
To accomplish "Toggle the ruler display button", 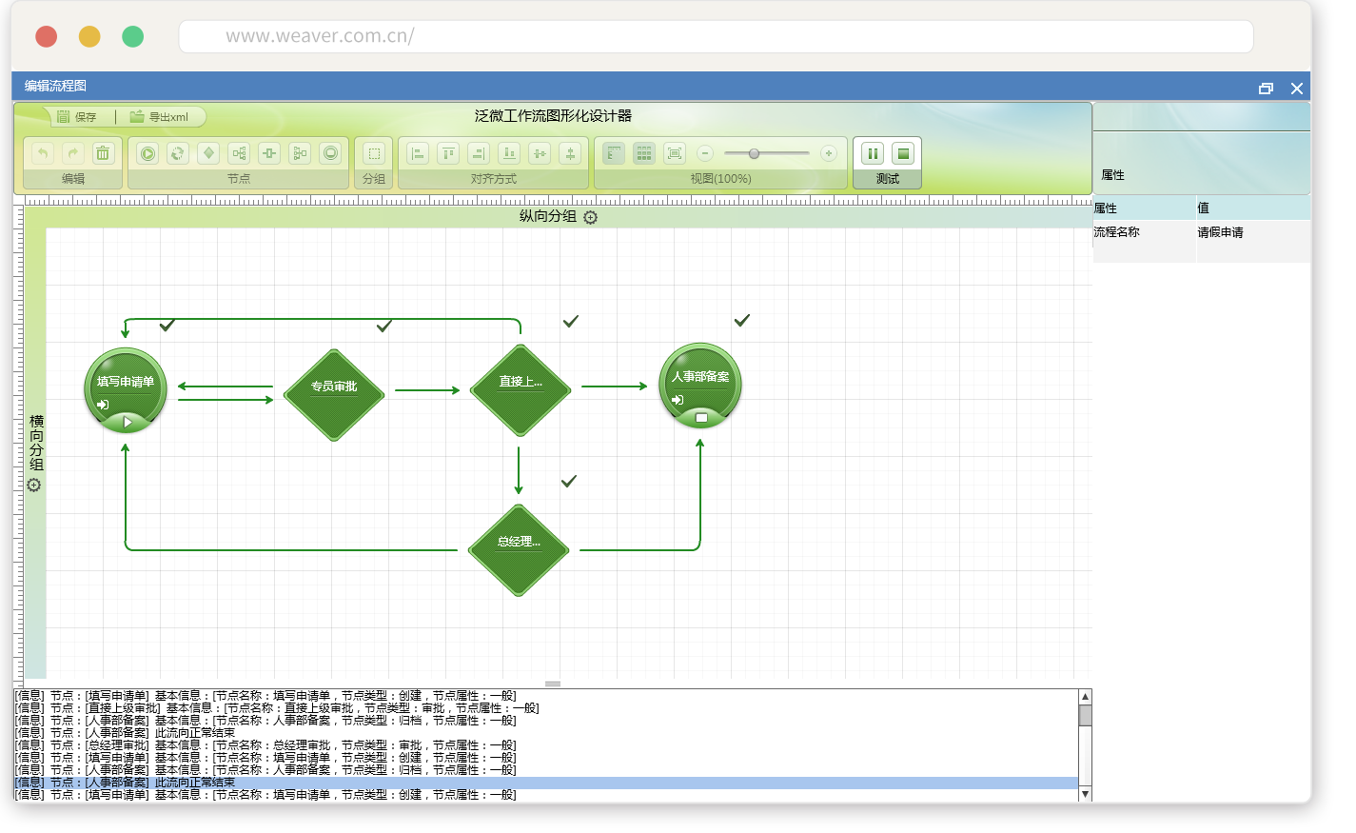I will coord(614,153).
